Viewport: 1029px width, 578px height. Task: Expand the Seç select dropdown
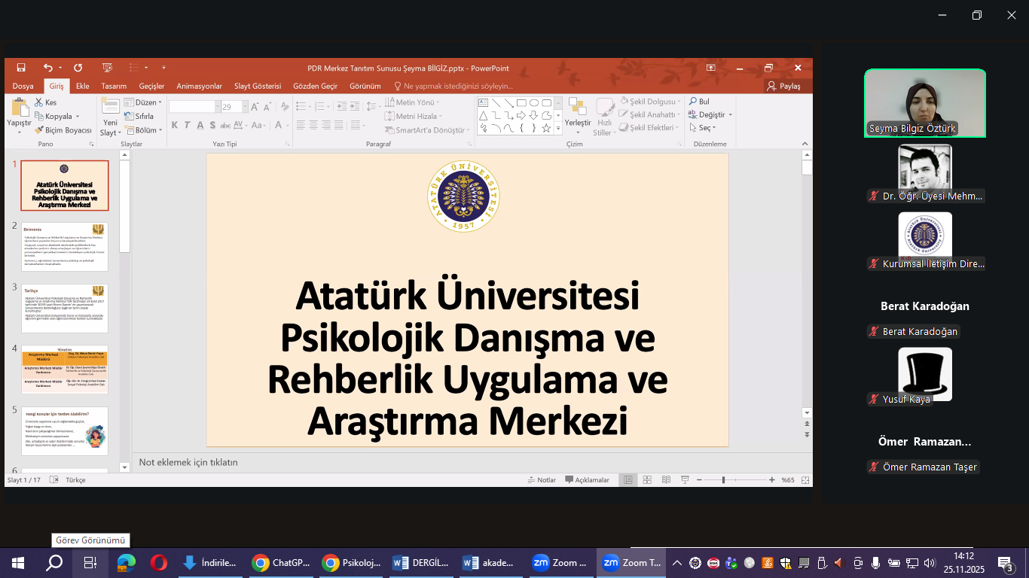tap(701, 128)
